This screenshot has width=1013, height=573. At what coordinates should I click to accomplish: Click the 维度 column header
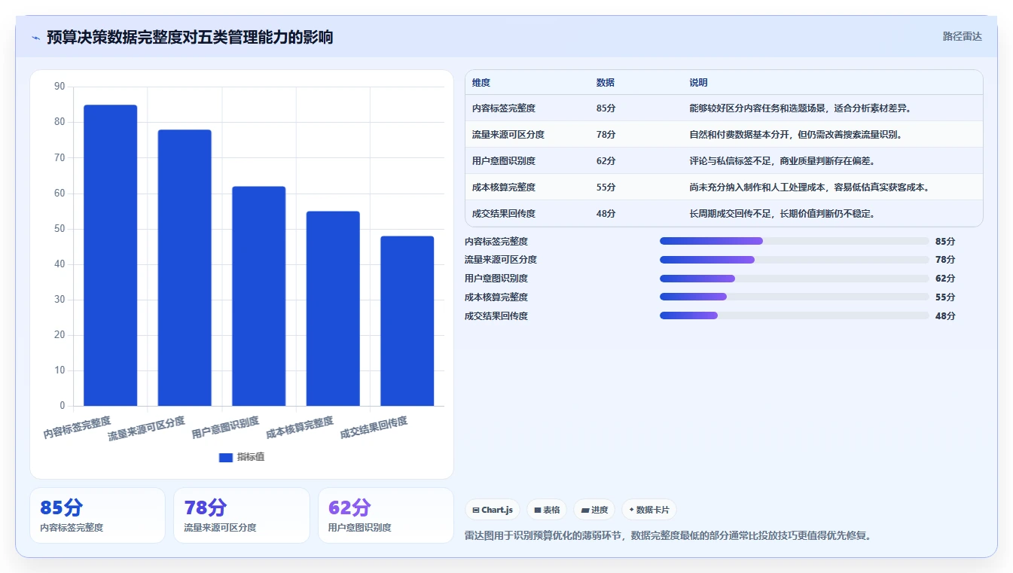tap(481, 83)
